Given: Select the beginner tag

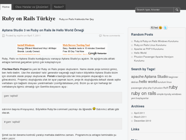Looking at the screenshot, I should [173, 77].
